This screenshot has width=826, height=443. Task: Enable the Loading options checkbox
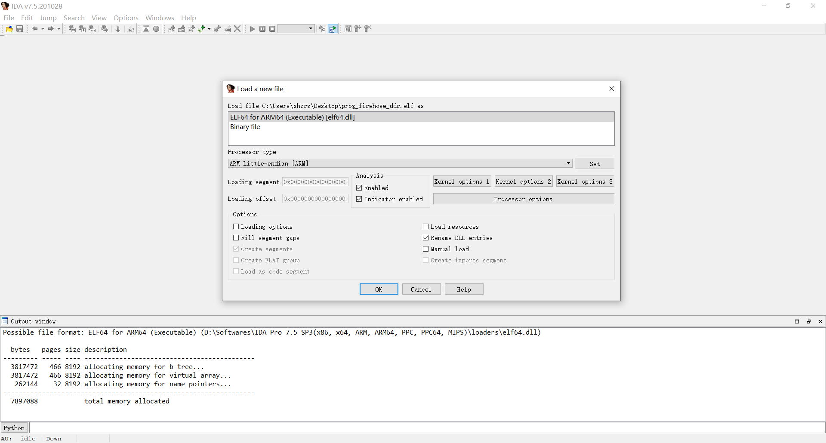236,227
